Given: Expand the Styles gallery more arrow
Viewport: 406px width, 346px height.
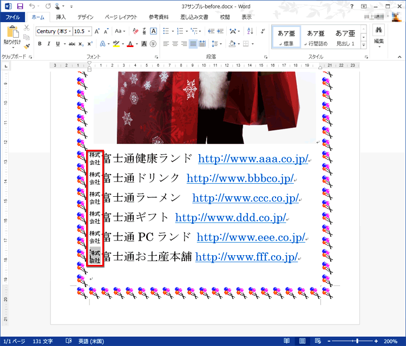Looking at the screenshot, I should point(364,45).
